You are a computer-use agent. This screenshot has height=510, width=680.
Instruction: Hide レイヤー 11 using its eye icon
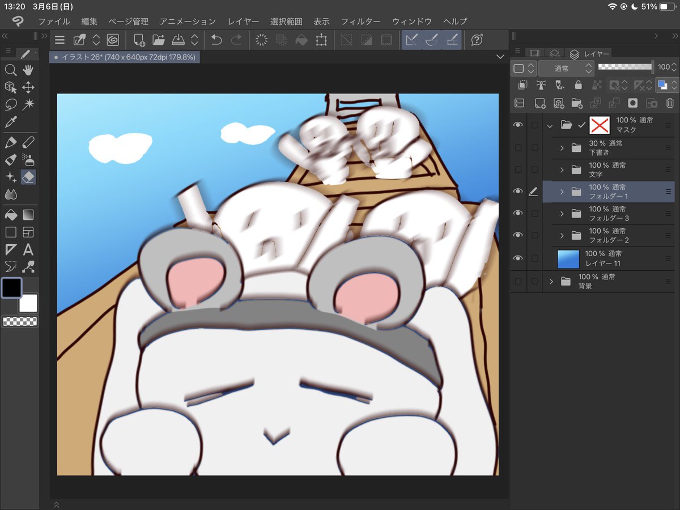[518, 258]
